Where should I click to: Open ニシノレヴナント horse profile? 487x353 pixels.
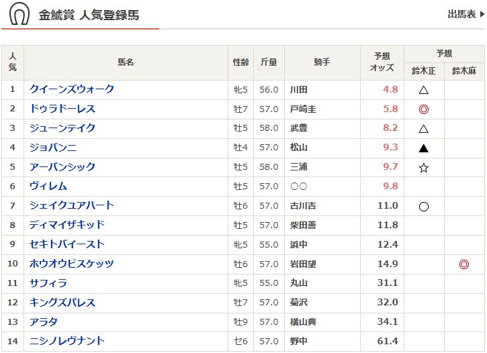point(67,342)
